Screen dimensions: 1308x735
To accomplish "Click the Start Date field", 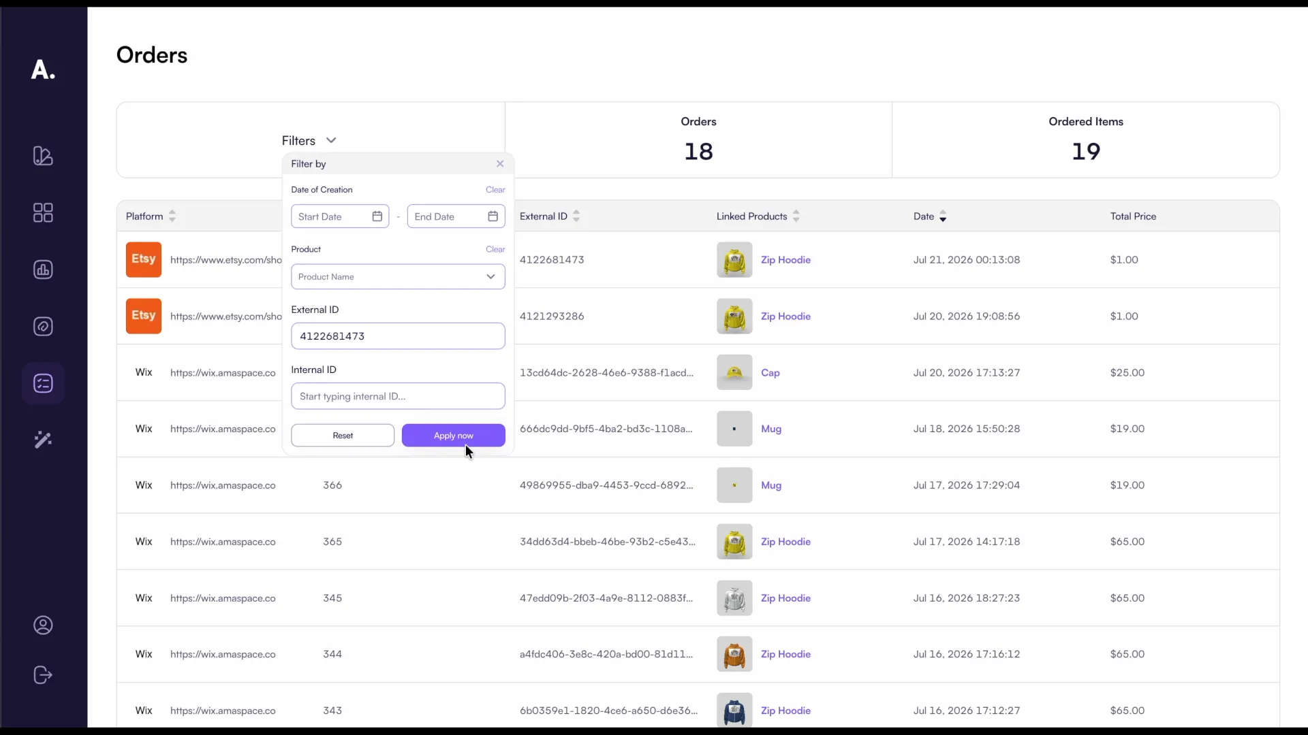I will (x=340, y=216).
